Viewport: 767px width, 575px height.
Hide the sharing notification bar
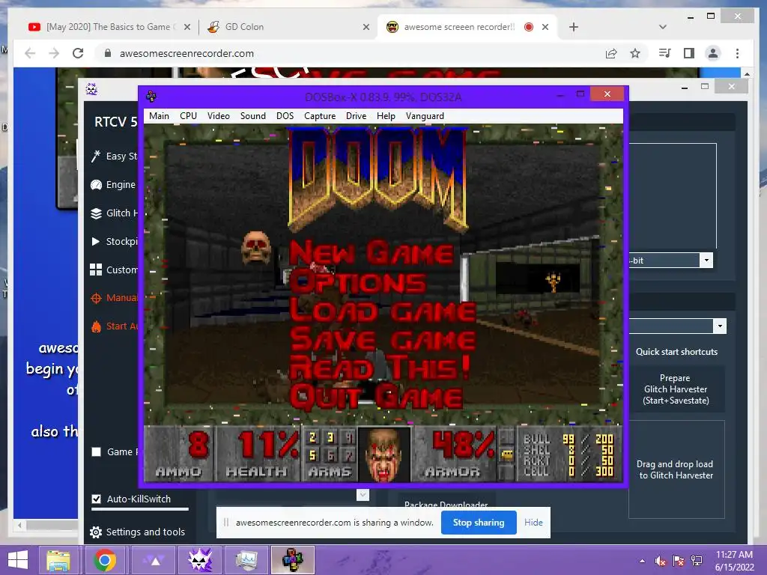click(x=533, y=522)
